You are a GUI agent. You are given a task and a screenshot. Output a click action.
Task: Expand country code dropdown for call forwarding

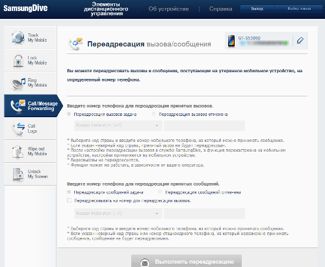[118, 126]
